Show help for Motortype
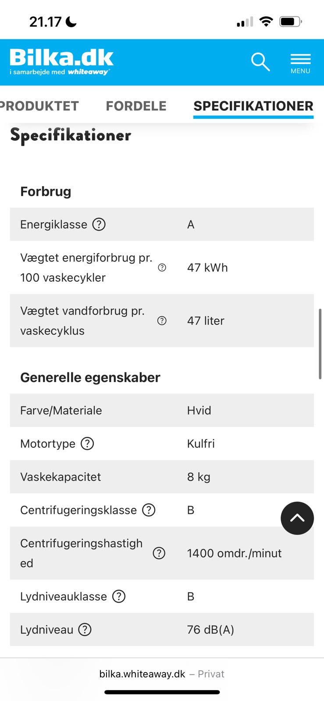Image resolution: width=324 pixels, height=701 pixels. [x=88, y=444]
